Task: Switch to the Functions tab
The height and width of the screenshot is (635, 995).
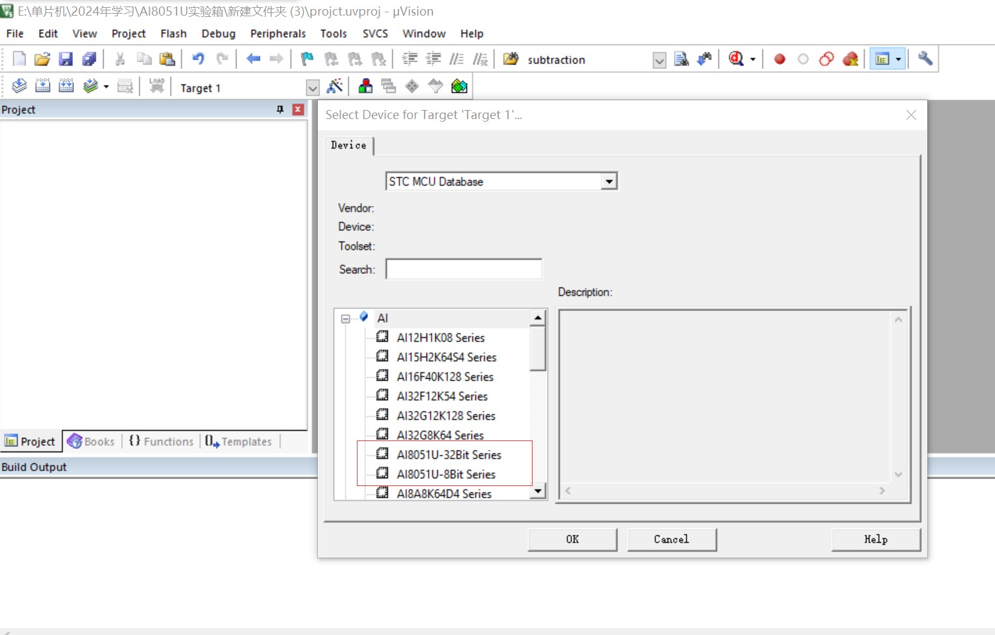Action: point(161,441)
